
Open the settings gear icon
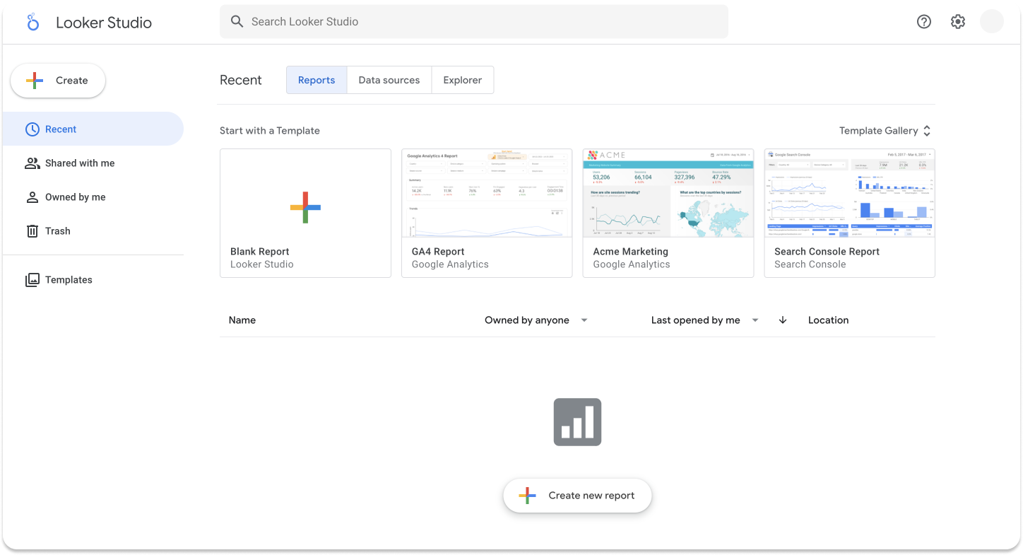[x=958, y=22]
